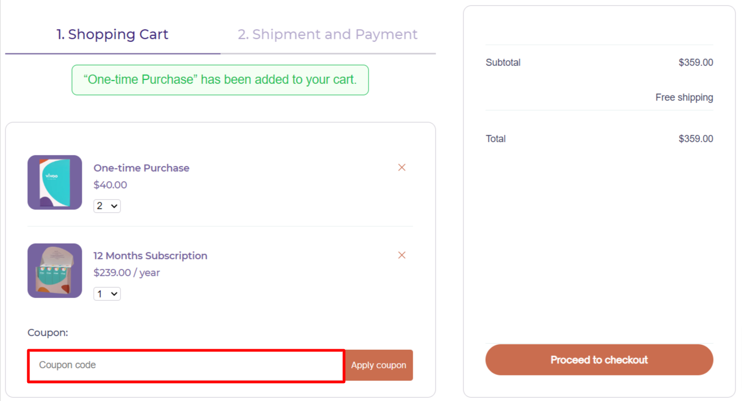Go to Shipment and Payment step
The image size is (742, 401).
[x=328, y=34]
